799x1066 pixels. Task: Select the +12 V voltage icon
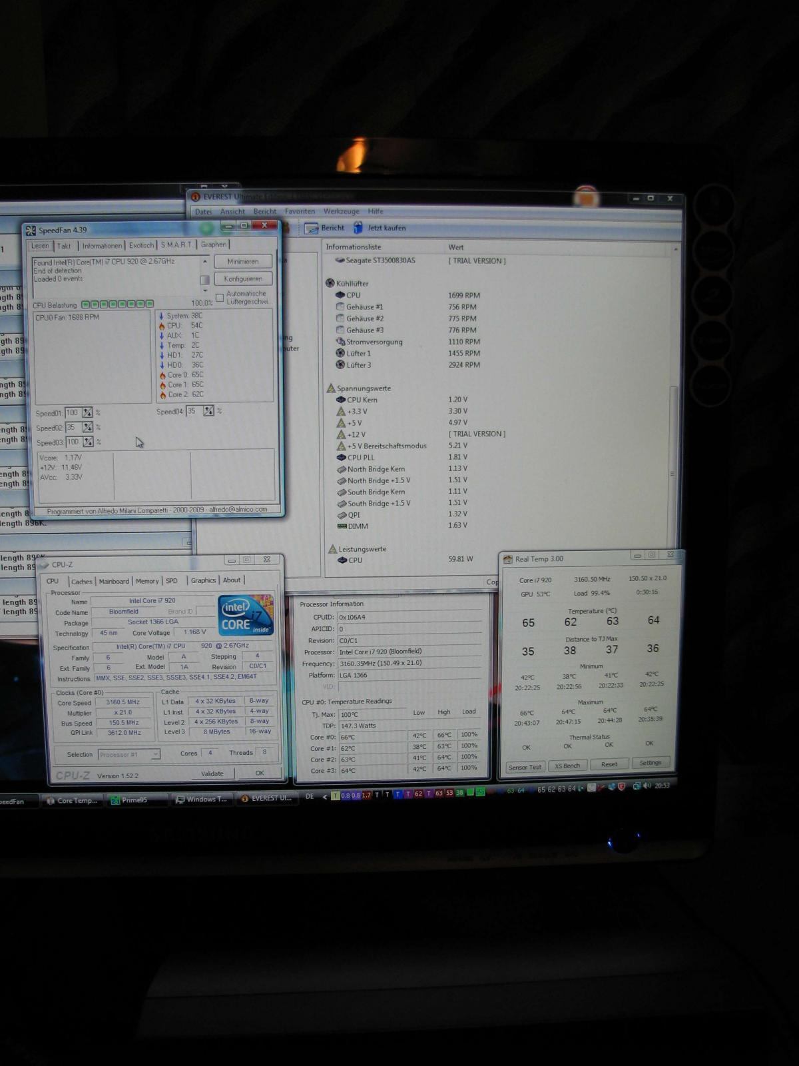click(x=341, y=434)
